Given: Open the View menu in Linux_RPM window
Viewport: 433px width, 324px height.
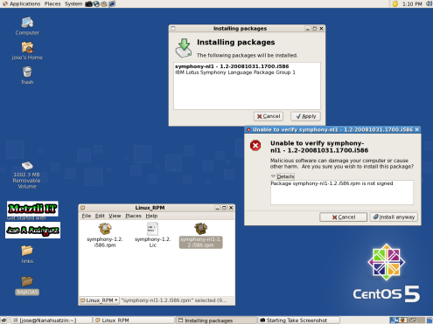Looking at the screenshot, I should [x=115, y=216].
